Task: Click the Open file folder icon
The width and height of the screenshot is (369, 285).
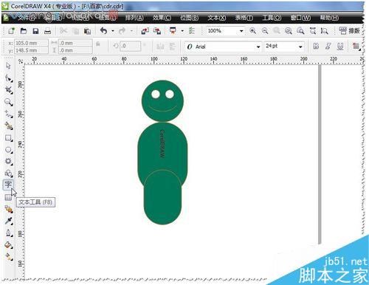Action: [x=24, y=31]
